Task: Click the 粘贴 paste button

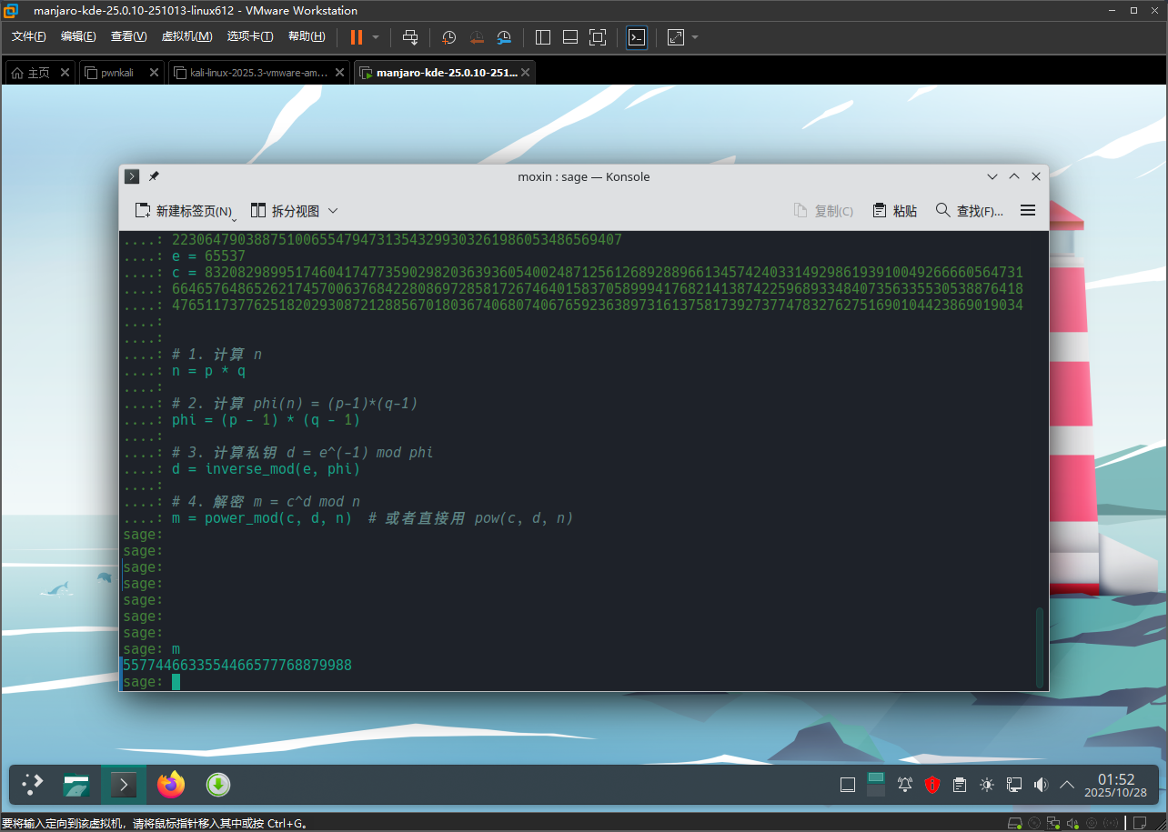Action: pos(894,211)
